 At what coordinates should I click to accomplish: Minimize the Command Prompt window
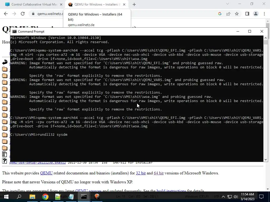coord(238,32)
